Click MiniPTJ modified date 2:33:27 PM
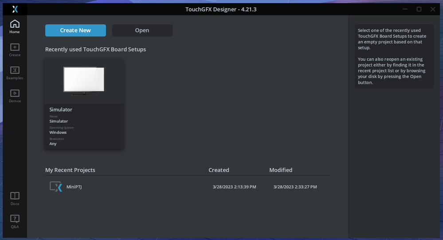The height and width of the screenshot is (240, 443). tap(295, 187)
